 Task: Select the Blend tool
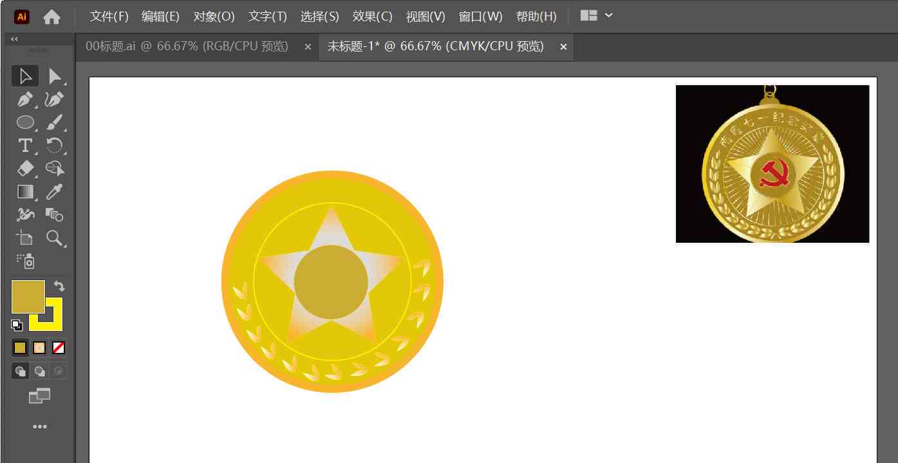(x=55, y=214)
